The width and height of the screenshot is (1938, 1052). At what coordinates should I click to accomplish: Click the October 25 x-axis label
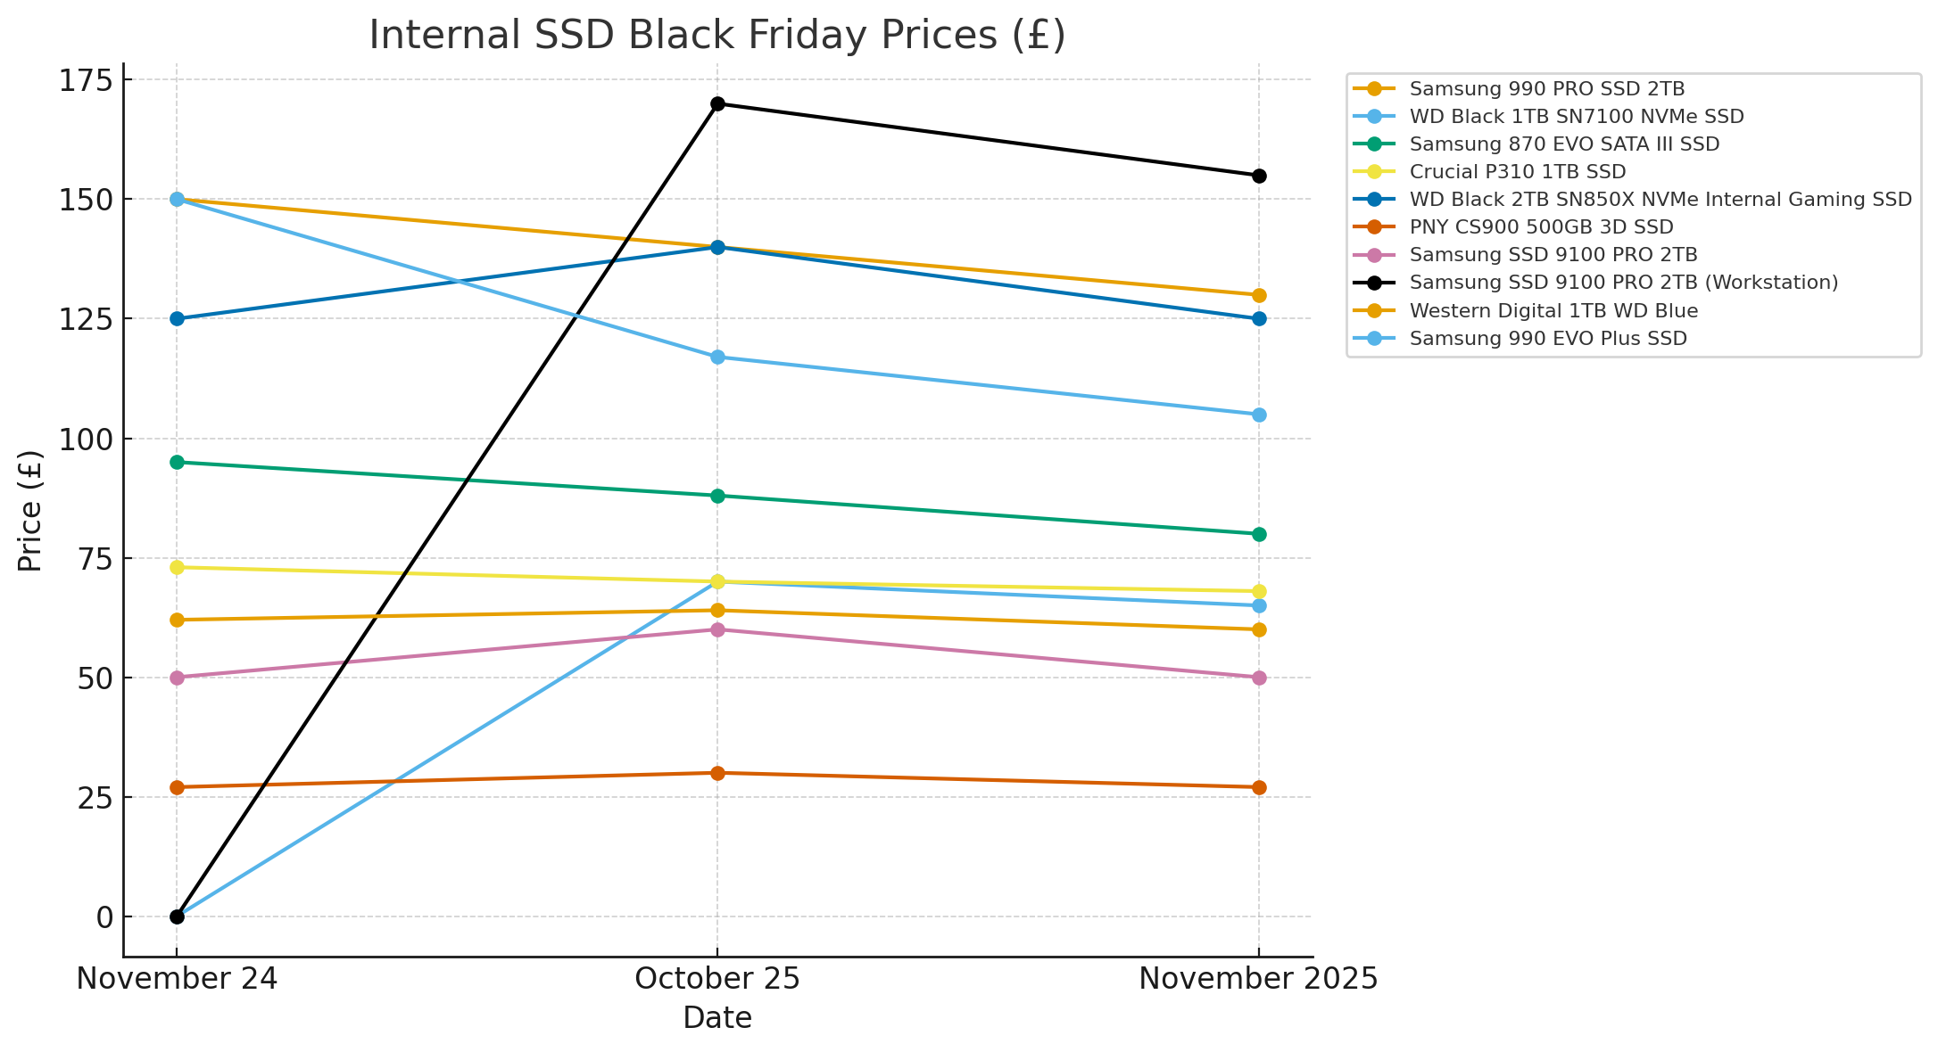pyautogui.click(x=716, y=979)
